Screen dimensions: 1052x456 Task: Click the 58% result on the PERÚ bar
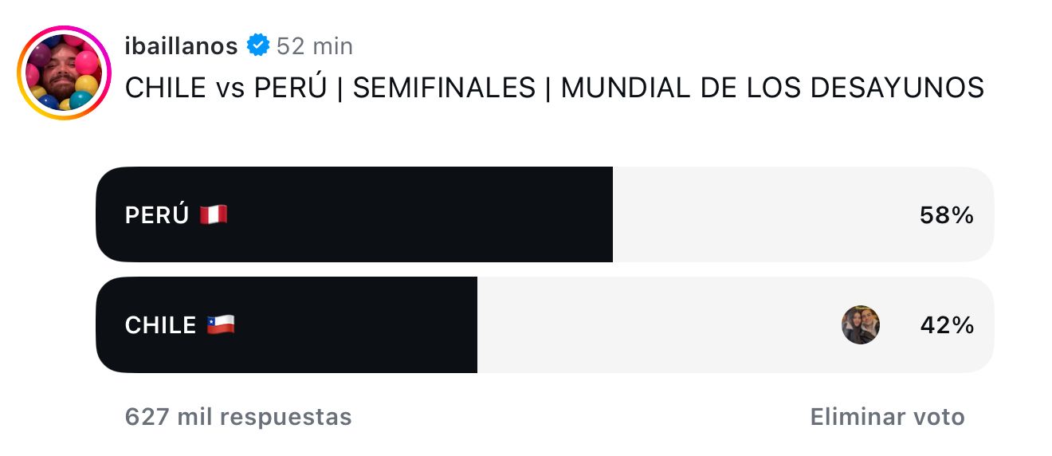click(x=947, y=214)
